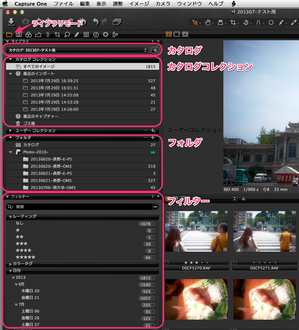Open the カタログ: 201307-テスト用 dropdown

coord(76,50)
